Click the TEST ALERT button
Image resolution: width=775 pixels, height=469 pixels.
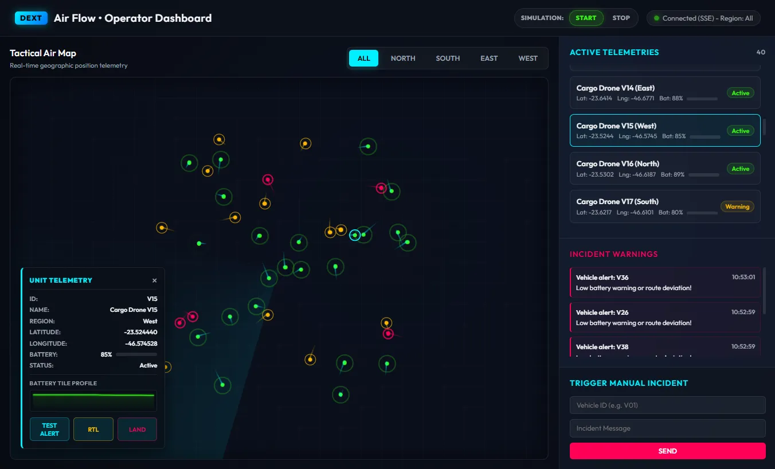pos(49,429)
